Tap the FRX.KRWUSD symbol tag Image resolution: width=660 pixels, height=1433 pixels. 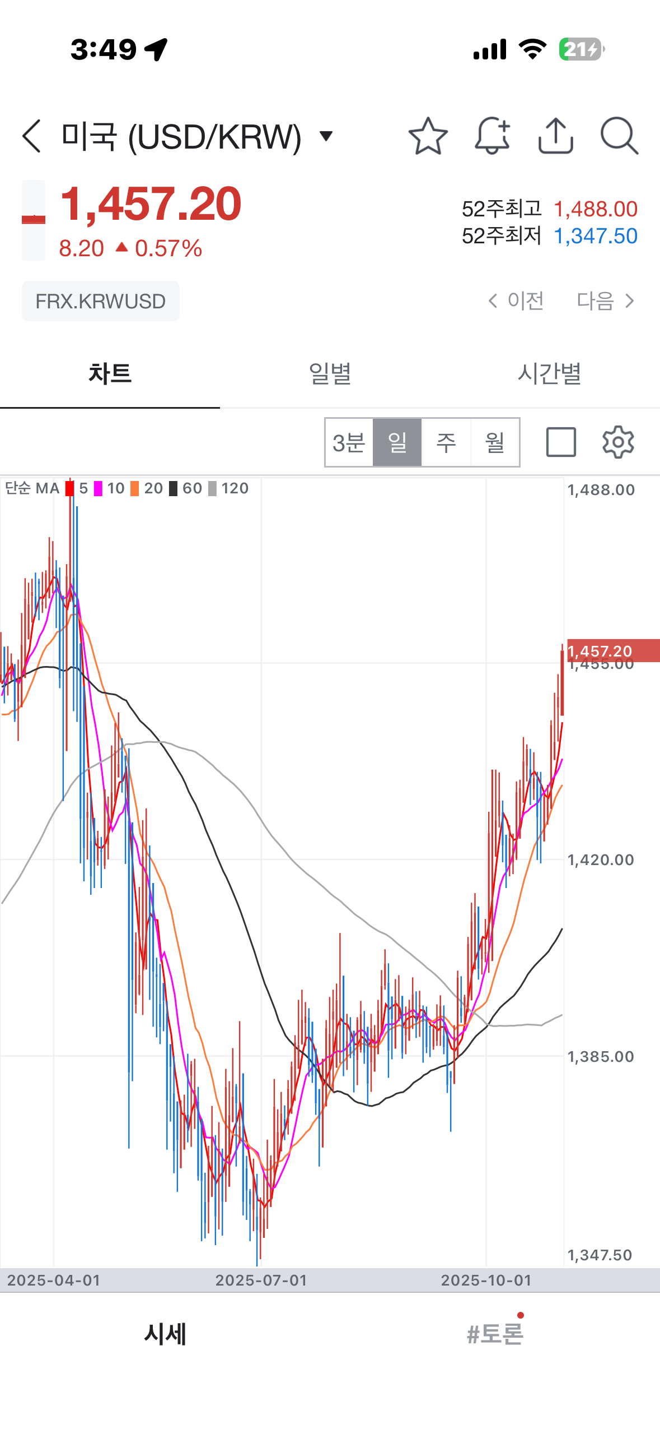coord(101,301)
